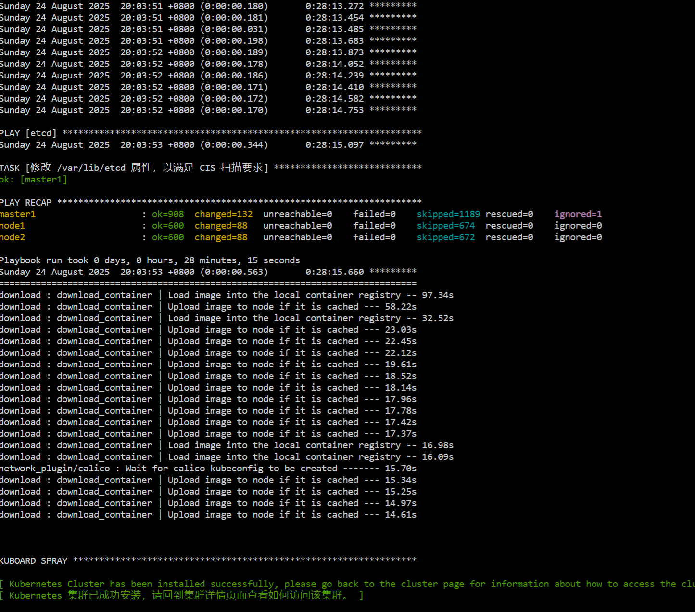Click the network_plugin/calico wait task line
Viewport: 695px width, 612px height.
[208, 469]
